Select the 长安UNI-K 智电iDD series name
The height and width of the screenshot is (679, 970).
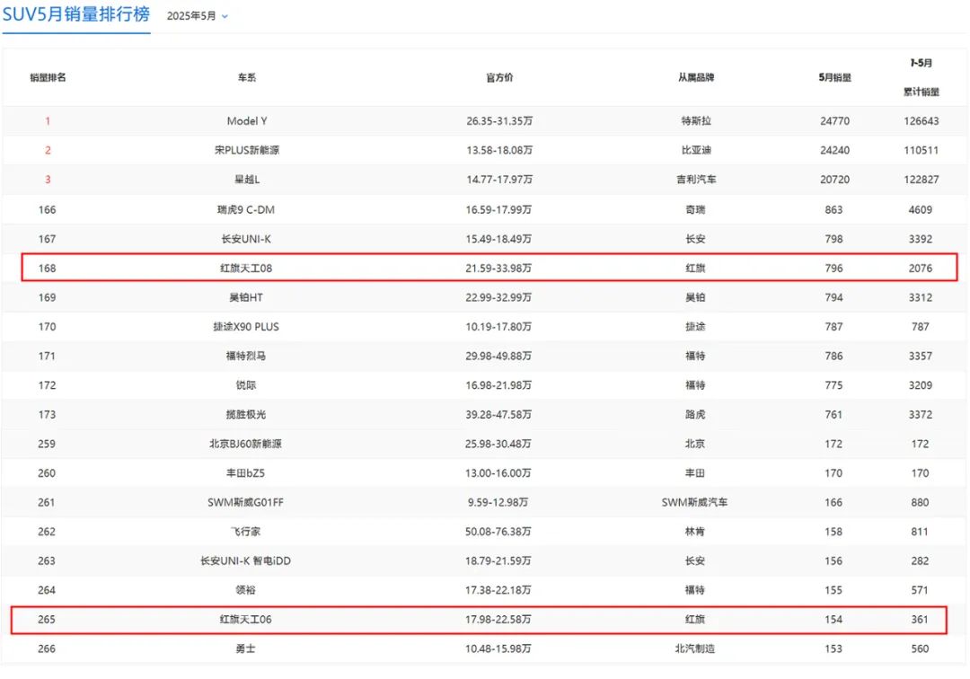pyautogui.click(x=245, y=560)
